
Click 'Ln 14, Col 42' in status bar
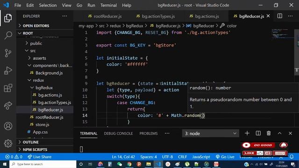click(123, 157)
